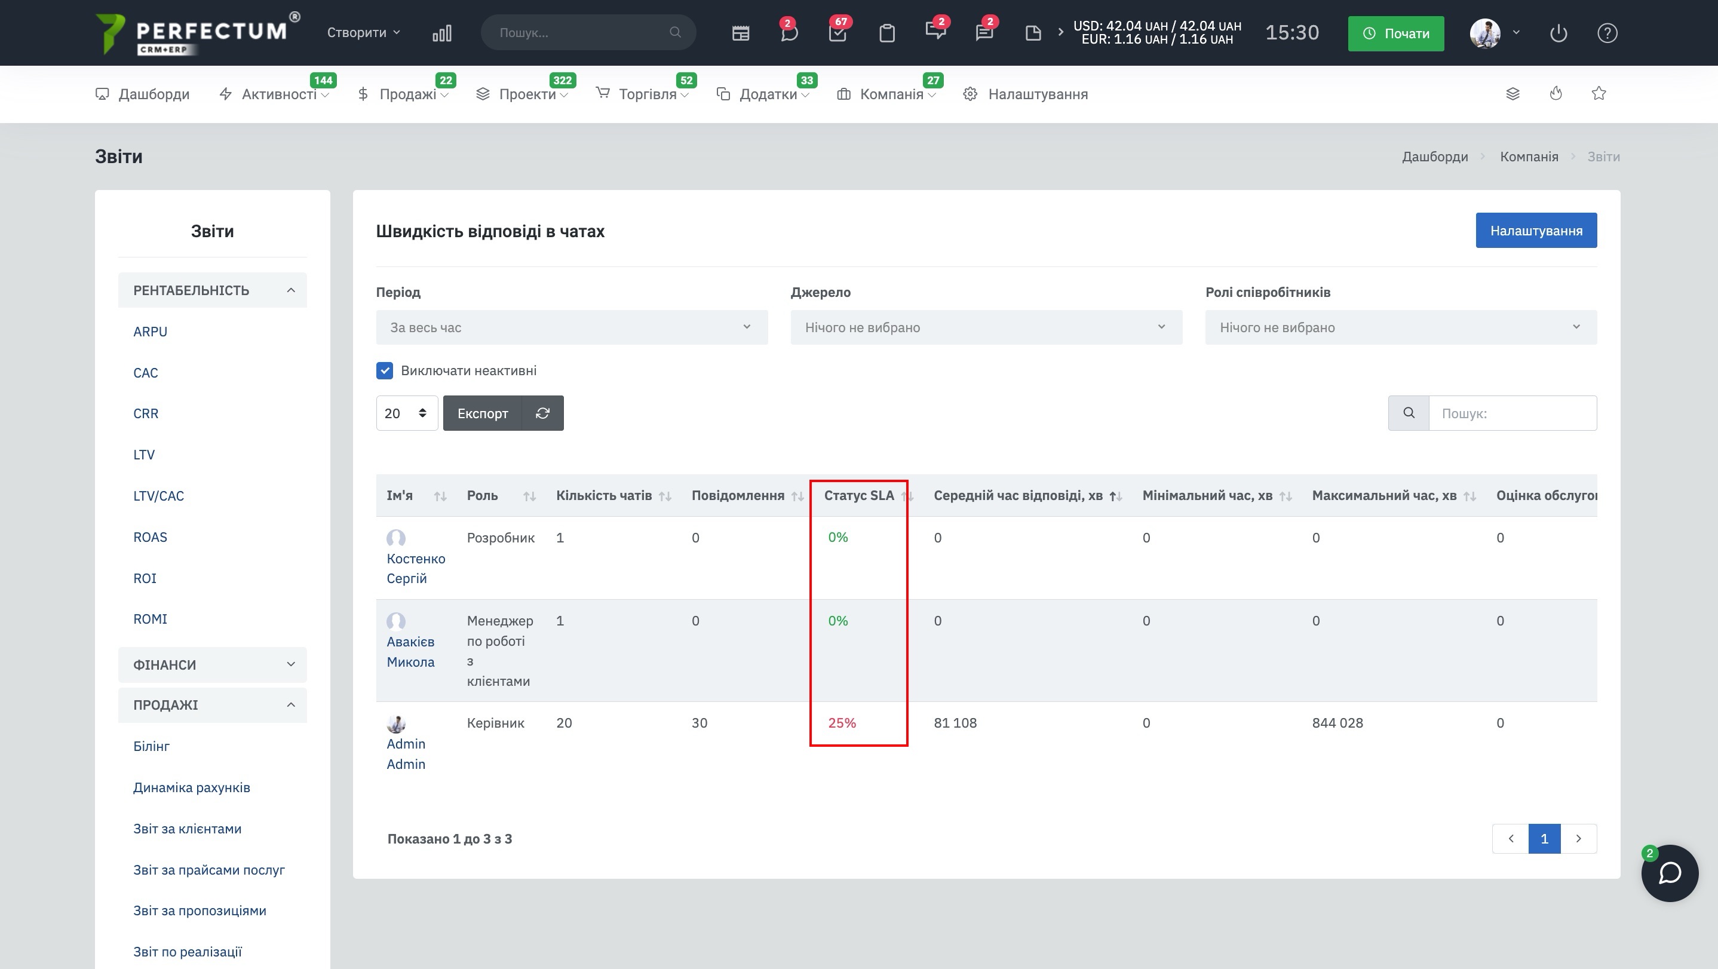
Task: Open the Джерело dropdown
Action: (986, 327)
